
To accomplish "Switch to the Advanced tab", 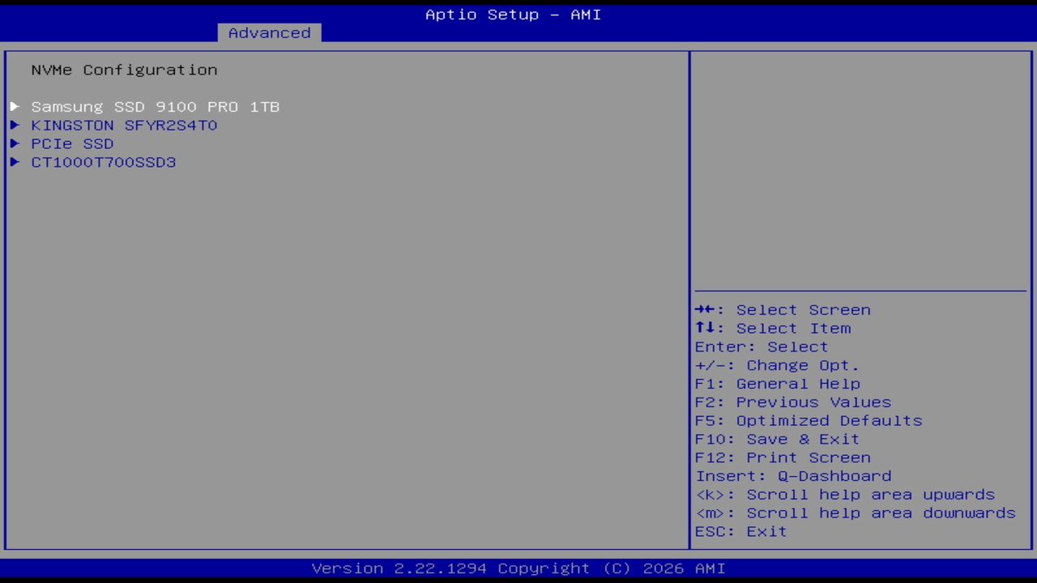I will [268, 32].
